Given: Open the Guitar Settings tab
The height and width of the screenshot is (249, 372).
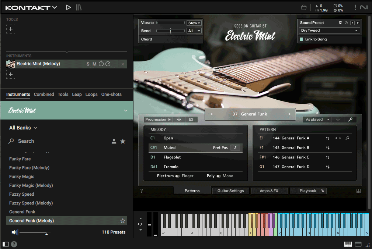Looking at the screenshot, I should (x=230, y=191).
